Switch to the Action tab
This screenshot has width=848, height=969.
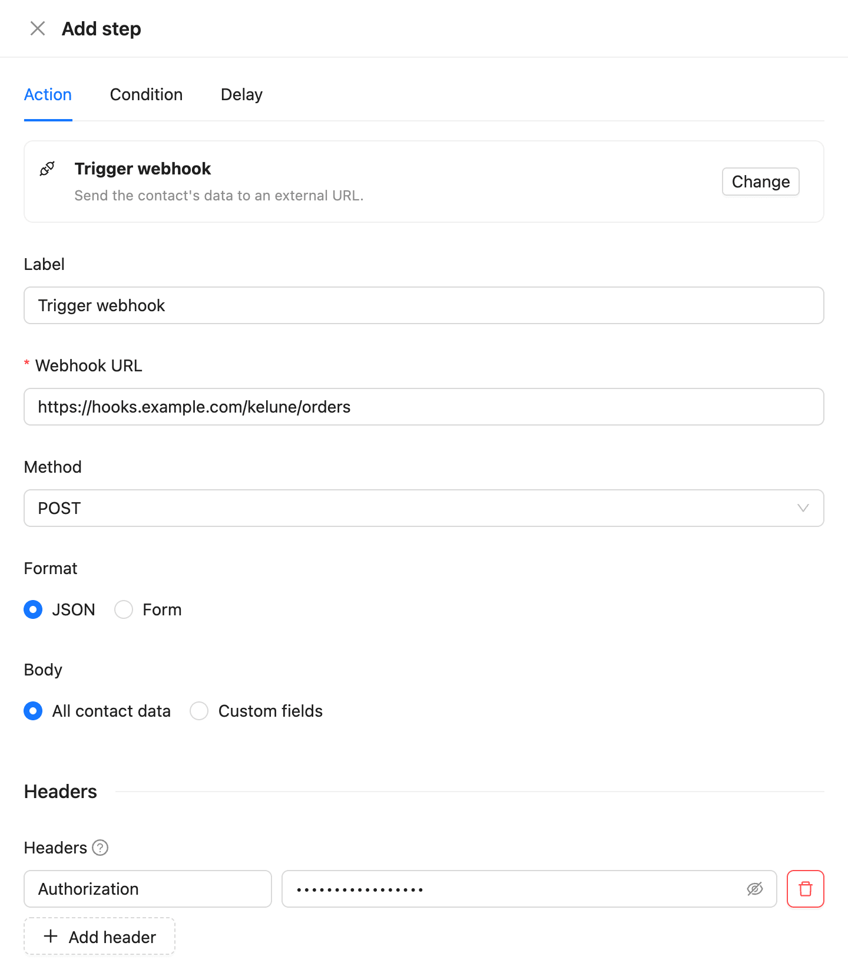(48, 94)
